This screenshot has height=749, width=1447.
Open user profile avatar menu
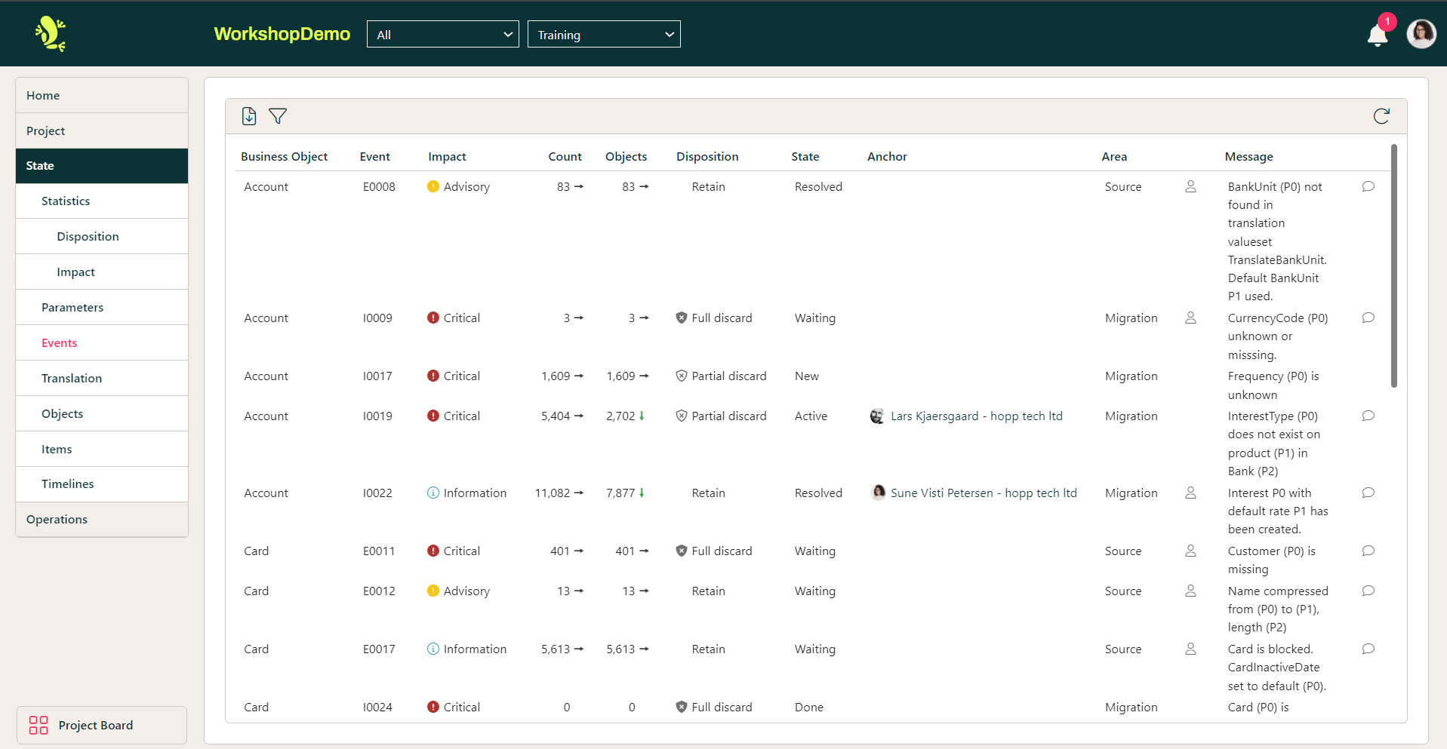coord(1421,34)
